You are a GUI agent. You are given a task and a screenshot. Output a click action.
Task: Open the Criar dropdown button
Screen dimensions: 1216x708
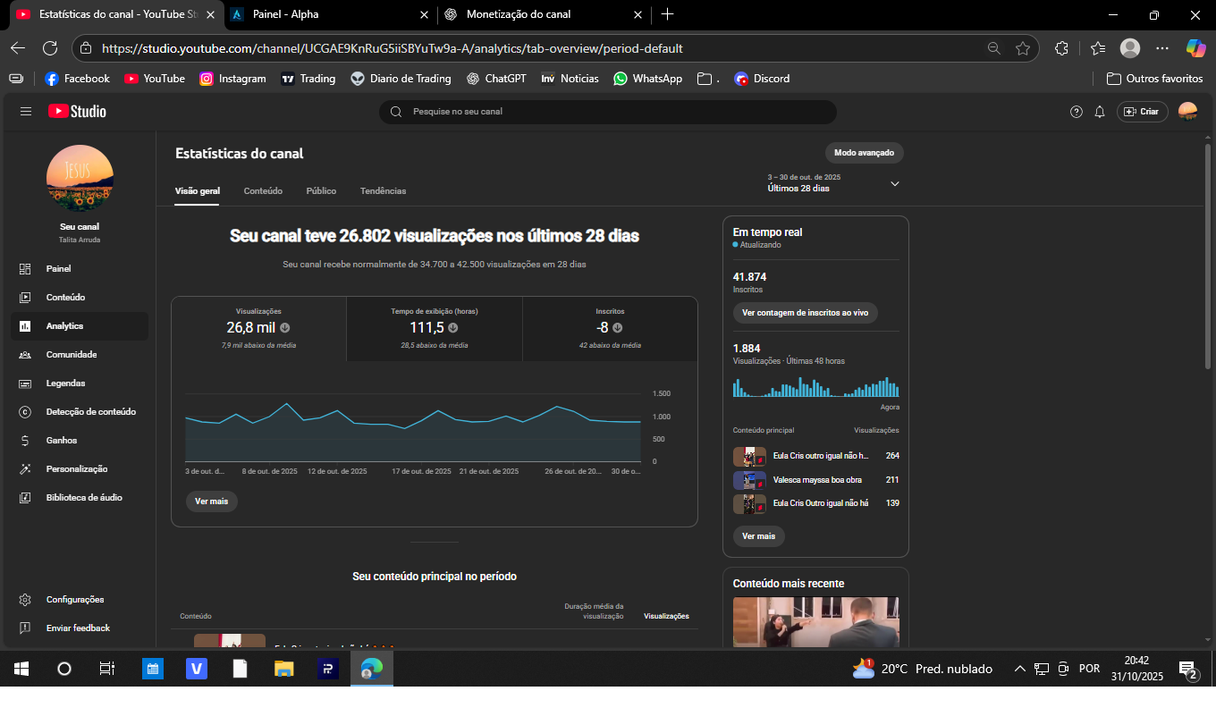[x=1142, y=112]
